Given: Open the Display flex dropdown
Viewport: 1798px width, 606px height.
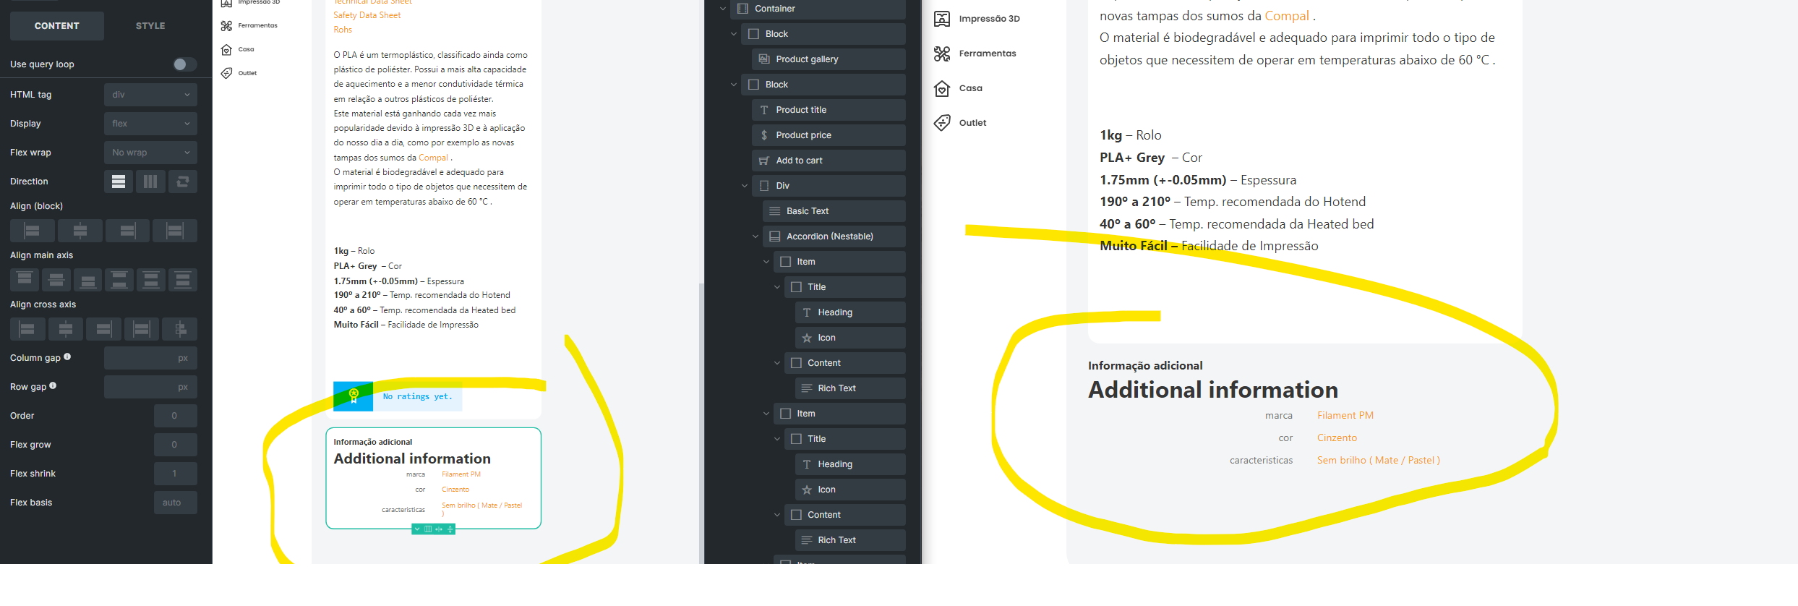Looking at the screenshot, I should tap(150, 124).
